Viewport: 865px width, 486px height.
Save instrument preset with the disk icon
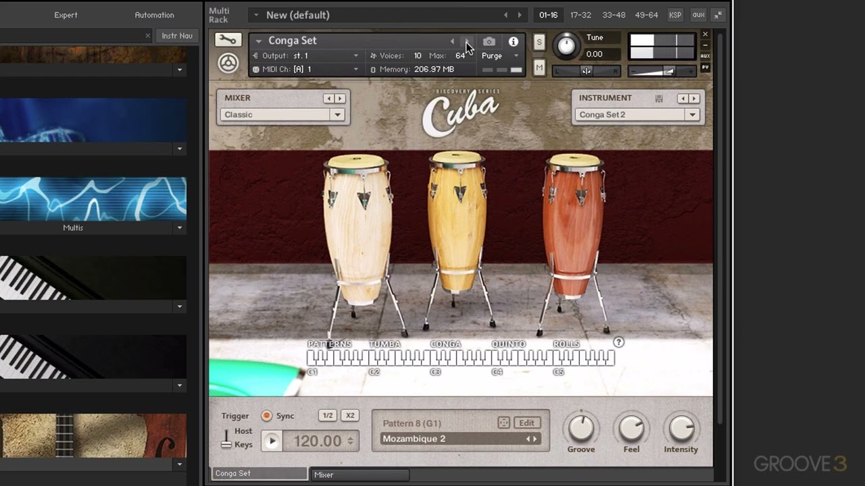point(659,99)
